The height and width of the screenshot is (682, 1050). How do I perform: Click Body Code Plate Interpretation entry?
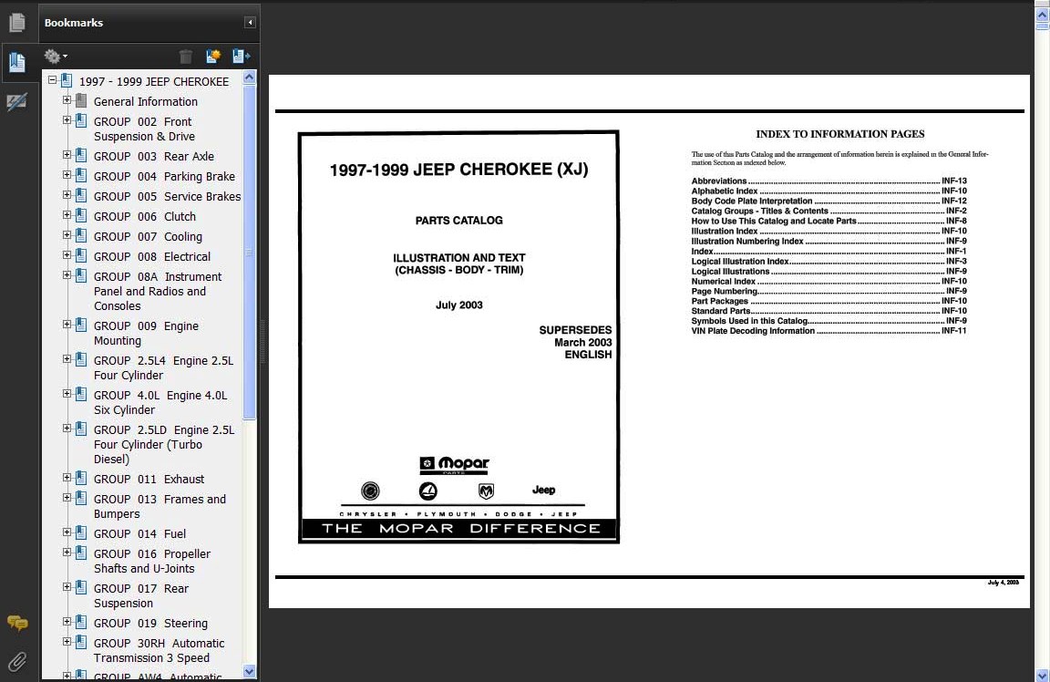pos(829,201)
